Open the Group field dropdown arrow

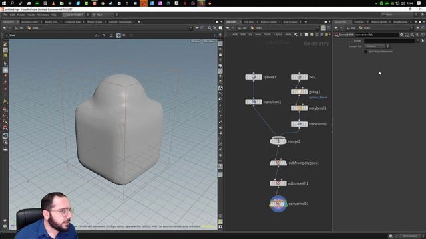click(x=417, y=40)
